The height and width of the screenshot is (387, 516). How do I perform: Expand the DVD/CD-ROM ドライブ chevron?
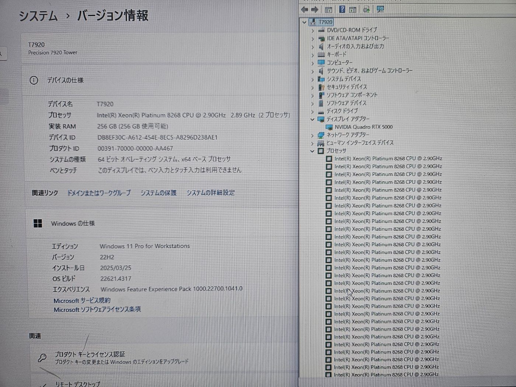click(313, 30)
